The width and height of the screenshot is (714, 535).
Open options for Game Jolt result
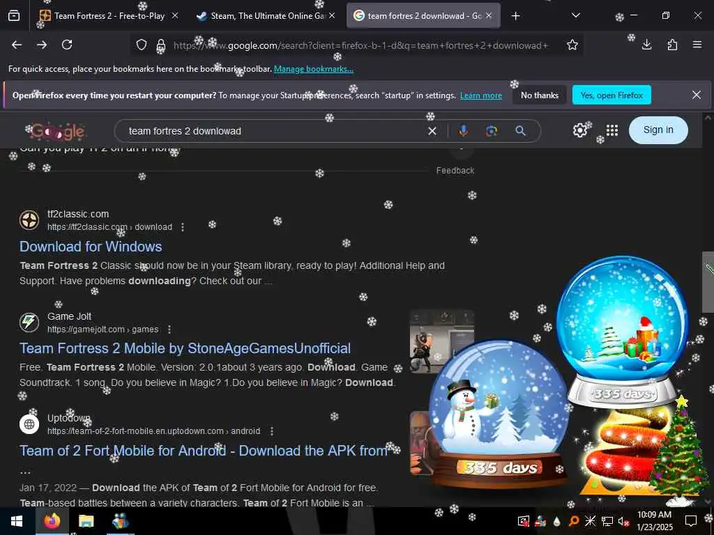point(169,329)
